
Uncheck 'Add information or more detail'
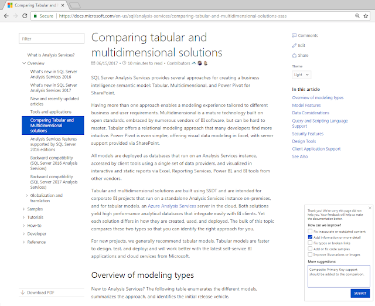point(310,237)
